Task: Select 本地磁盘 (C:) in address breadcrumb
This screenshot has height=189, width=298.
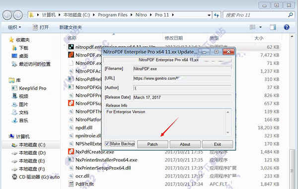Action: [76, 15]
